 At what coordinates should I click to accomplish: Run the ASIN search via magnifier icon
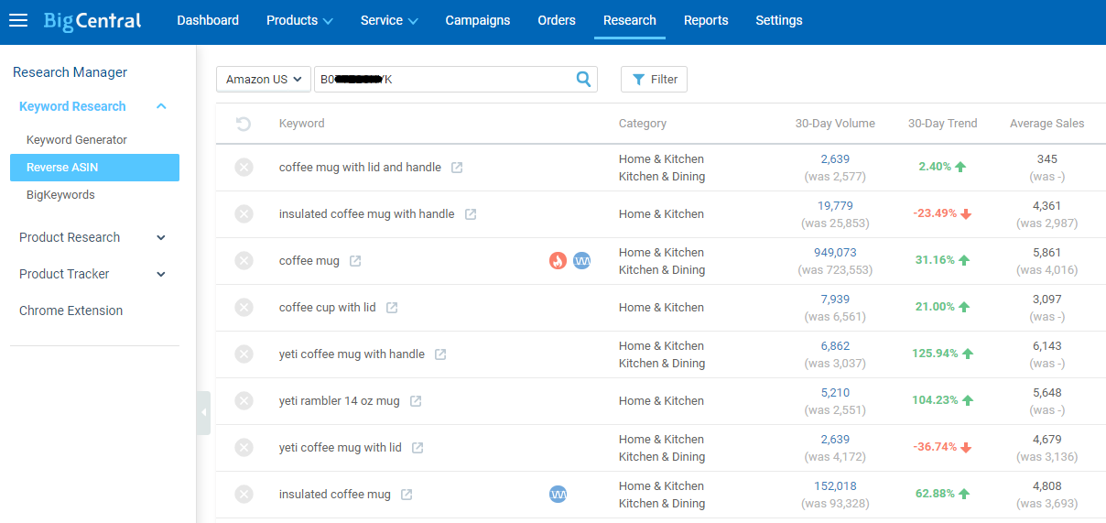[583, 80]
